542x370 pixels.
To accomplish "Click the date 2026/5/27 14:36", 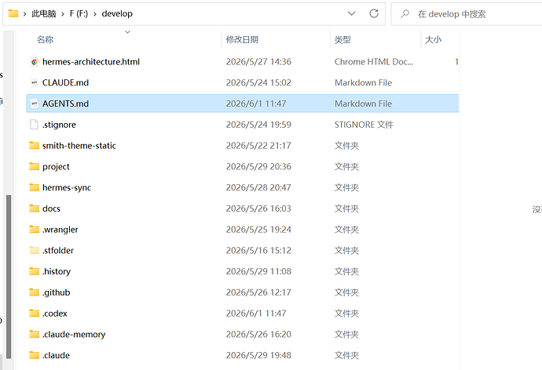I will [x=258, y=62].
